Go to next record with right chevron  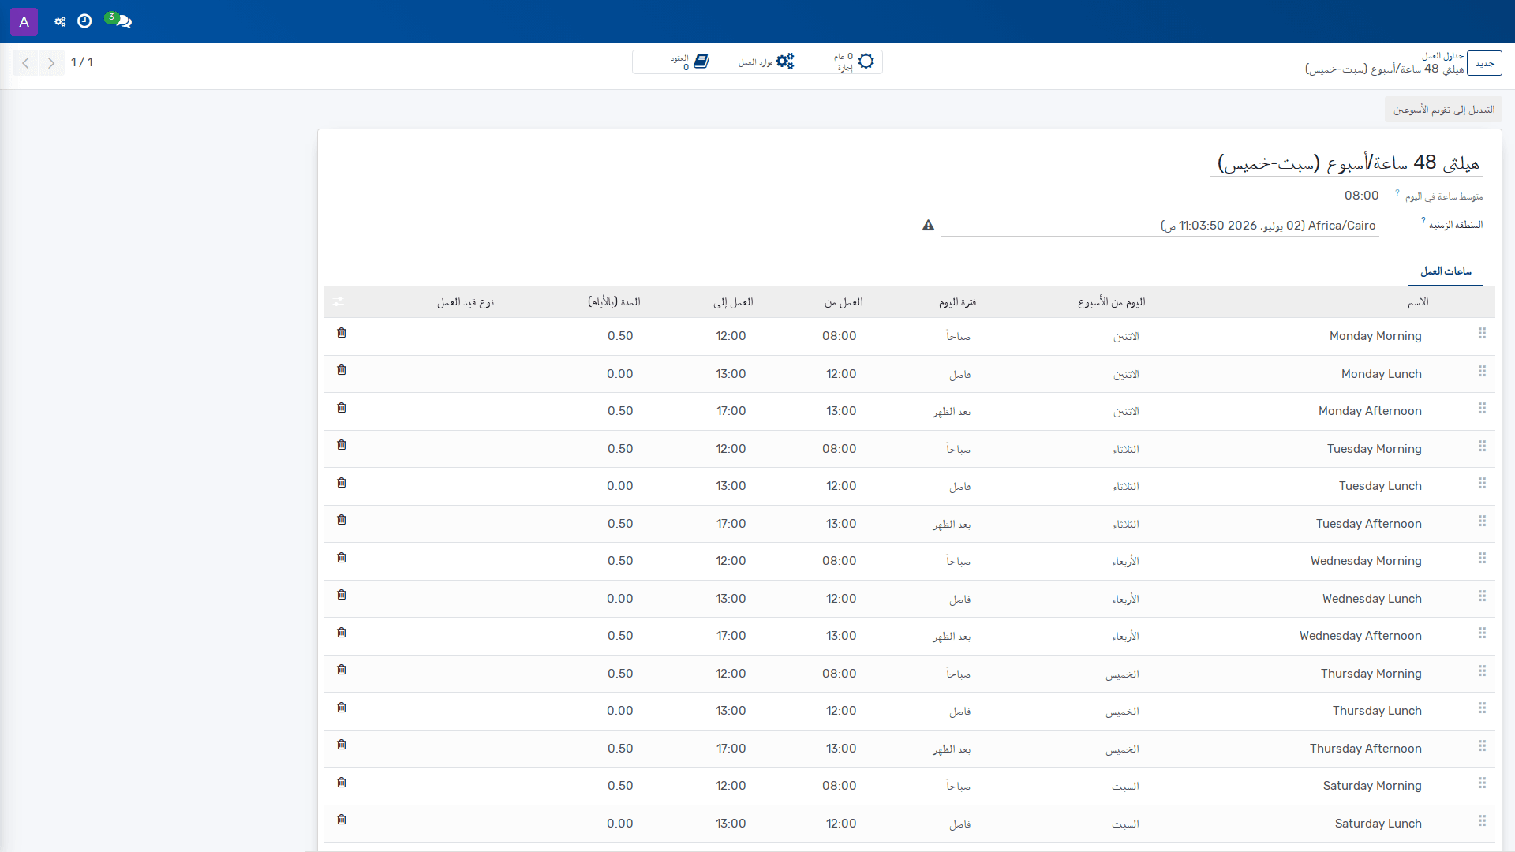tap(51, 62)
